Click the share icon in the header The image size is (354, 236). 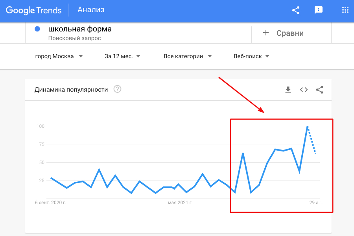coord(296,10)
